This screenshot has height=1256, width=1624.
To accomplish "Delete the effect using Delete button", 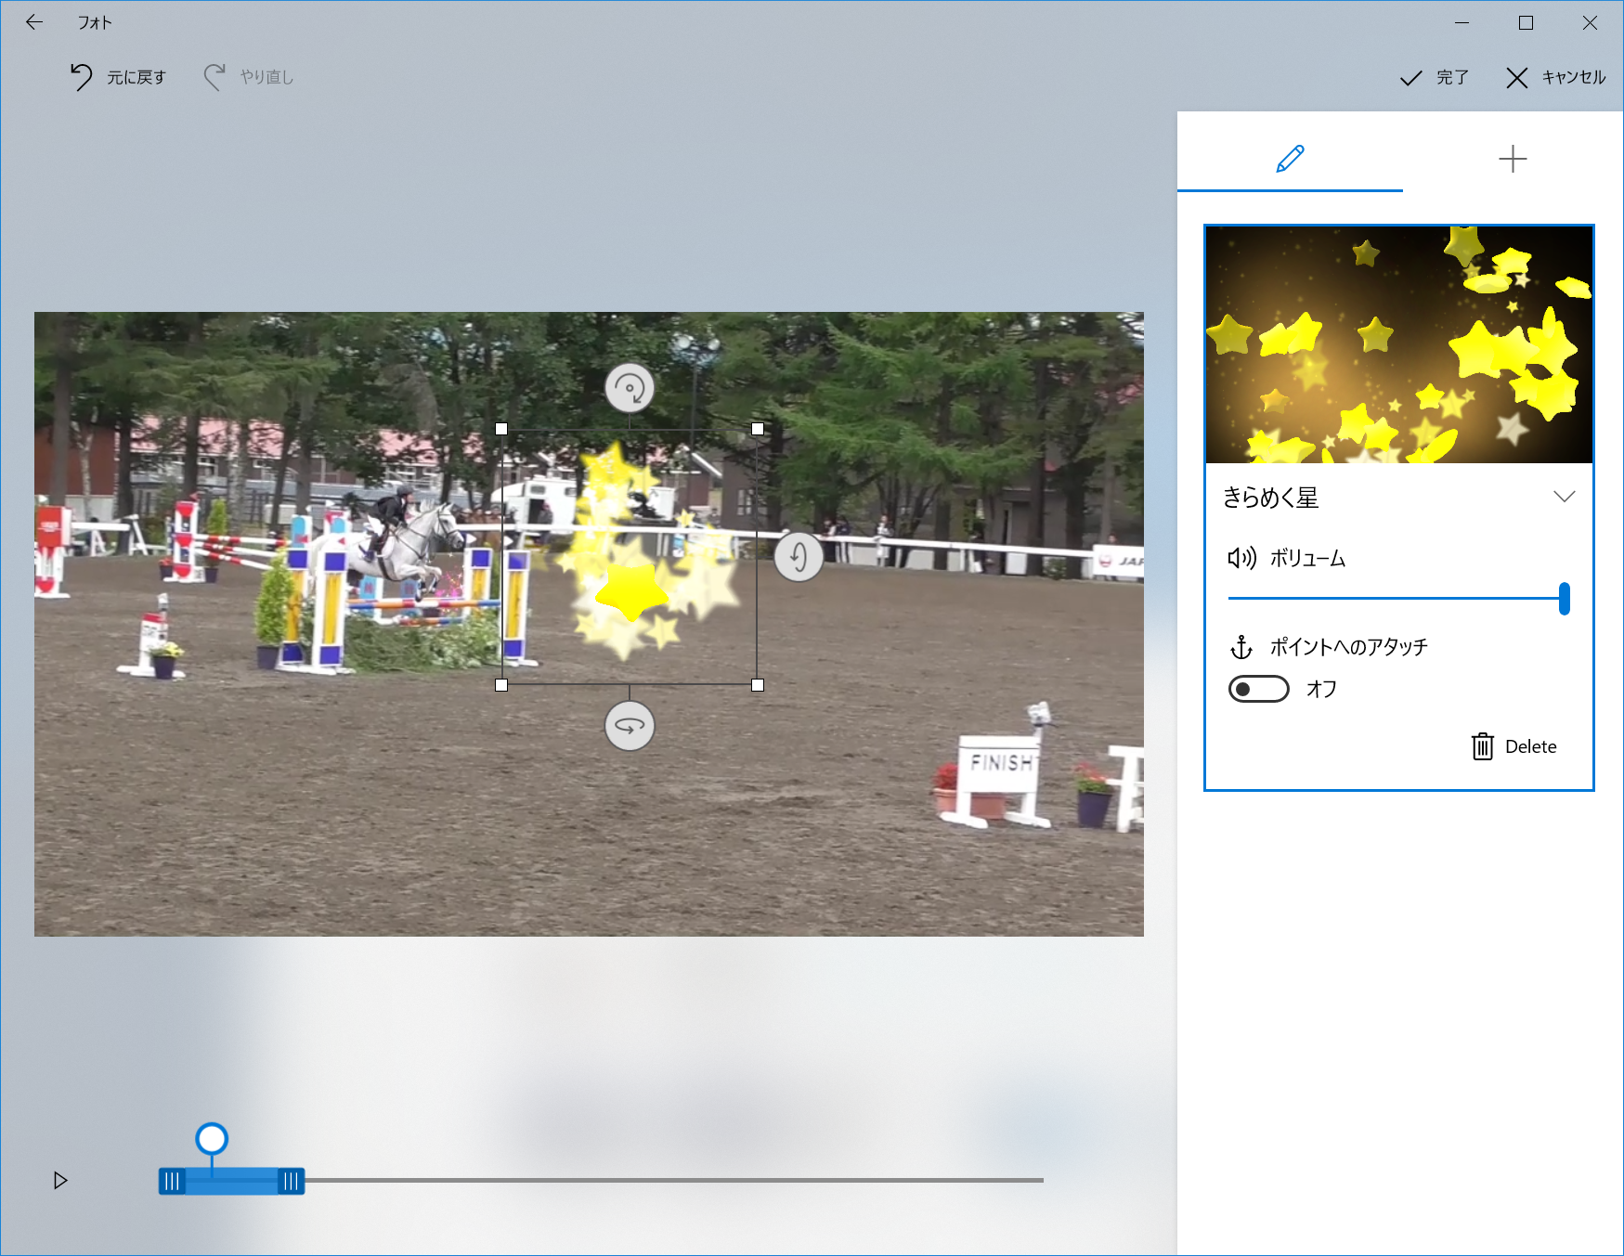I will 1514,746.
